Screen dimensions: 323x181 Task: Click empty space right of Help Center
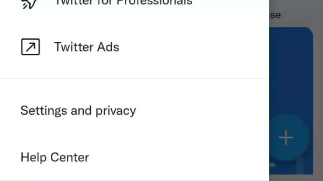tap(178, 157)
